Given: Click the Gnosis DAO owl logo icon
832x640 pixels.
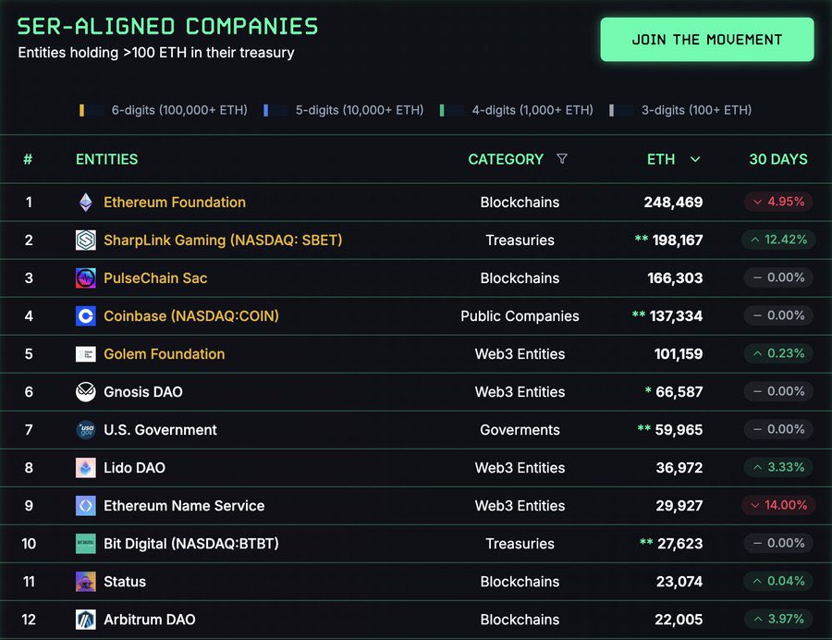Looking at the screenshot, I should coord(85,391).
